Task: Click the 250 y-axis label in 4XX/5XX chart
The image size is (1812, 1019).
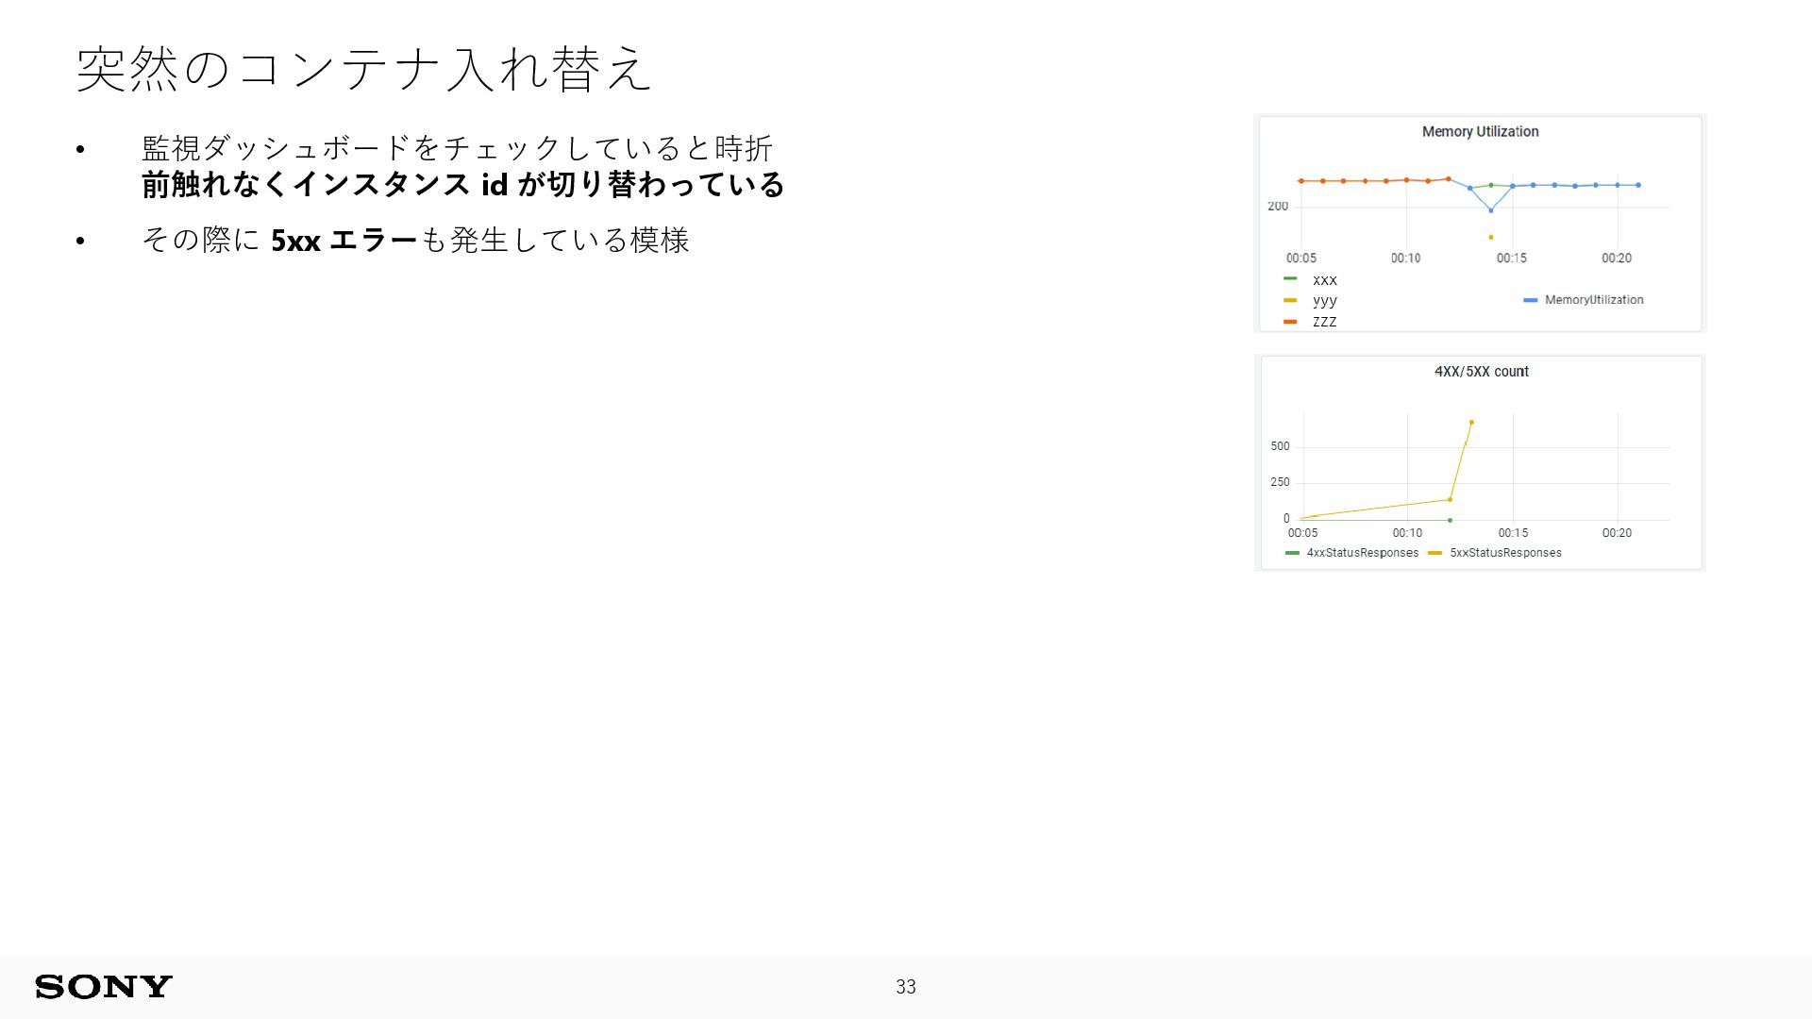Action: (x=1280, y=483)
